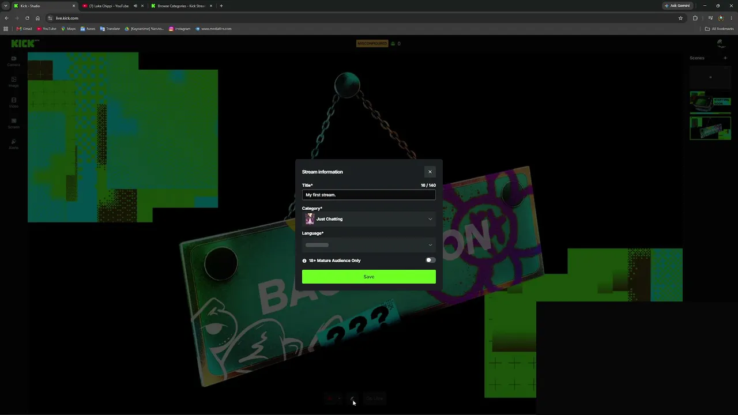Open the News bookmark
This screenshot has width=738, height=415.
click(88, 29)
